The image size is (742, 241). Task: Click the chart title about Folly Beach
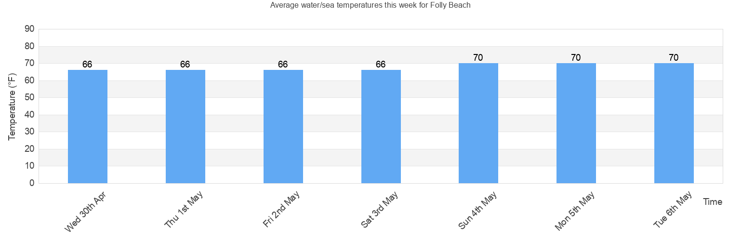371,5
